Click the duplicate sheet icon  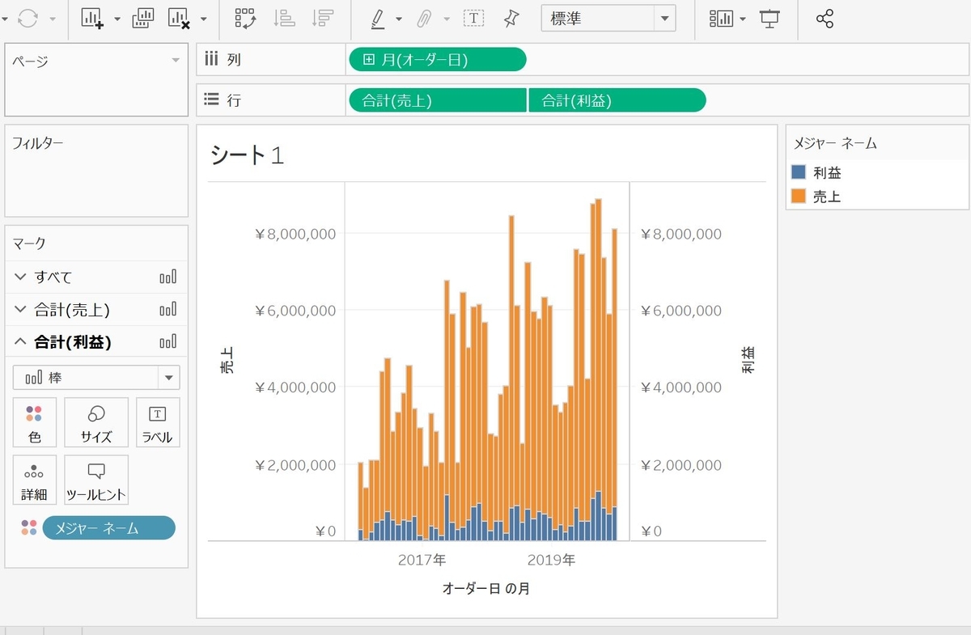tap(143, 19)
